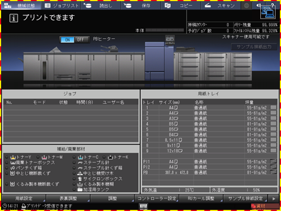This screenshot has height=211, width=281.
Task: Click the くるみ製本機断裁くず icon
Action: 13,184
